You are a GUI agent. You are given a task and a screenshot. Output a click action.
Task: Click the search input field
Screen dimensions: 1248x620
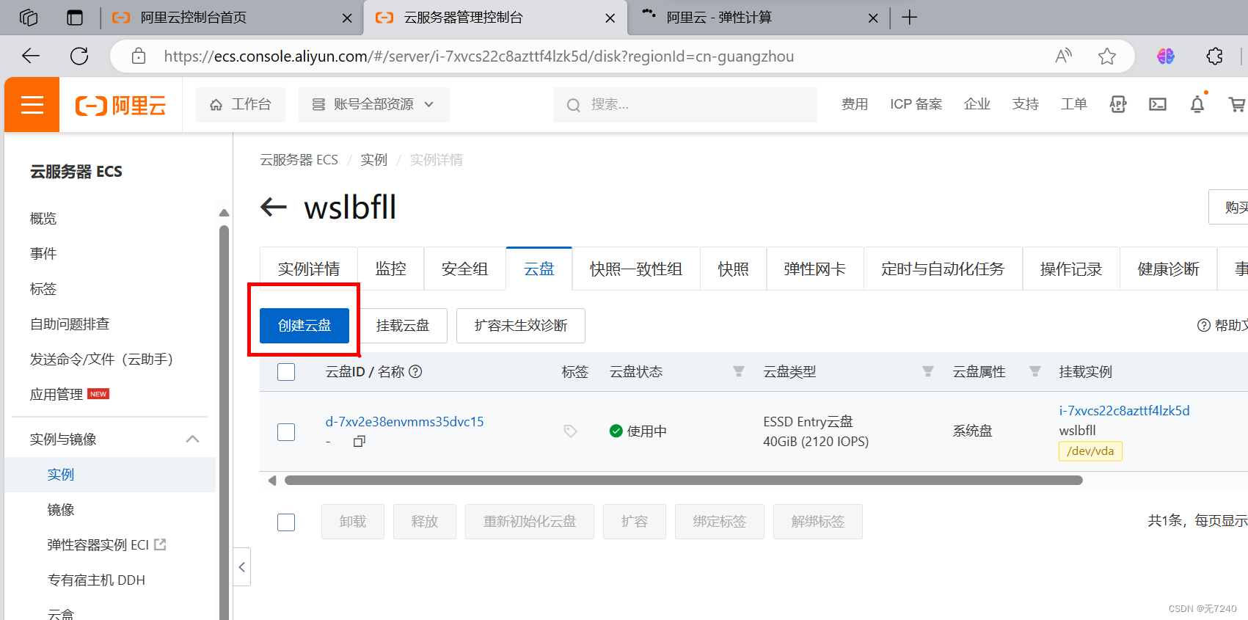tap(685, 104)
